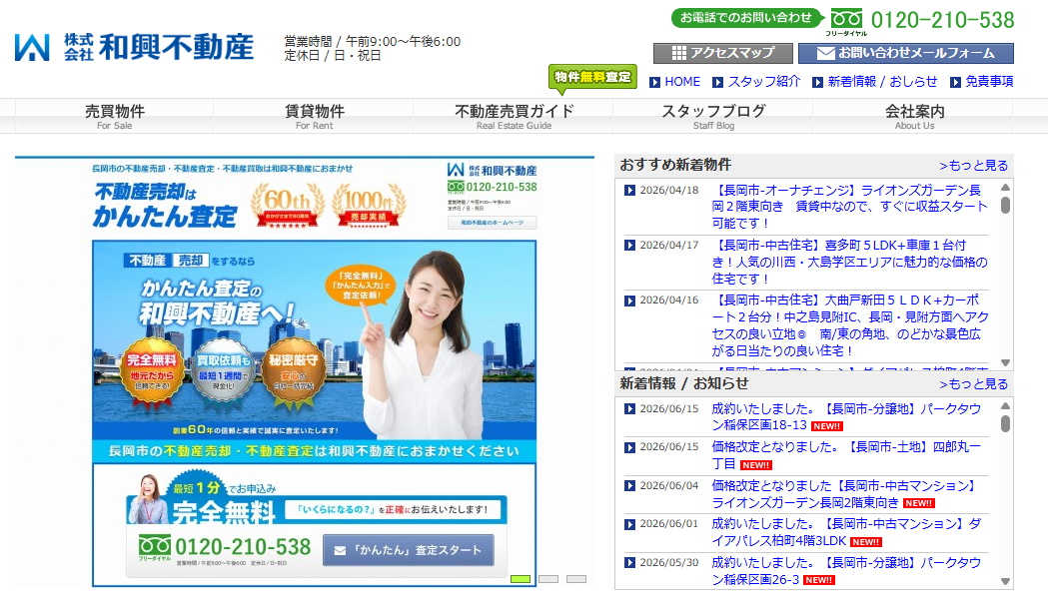Open 免責事項 link
Image resolution: width=1048 pixels, height=607 pixels.
coord(989,82)
